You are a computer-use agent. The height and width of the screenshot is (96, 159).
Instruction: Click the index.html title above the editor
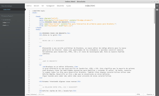coord(90,6)
